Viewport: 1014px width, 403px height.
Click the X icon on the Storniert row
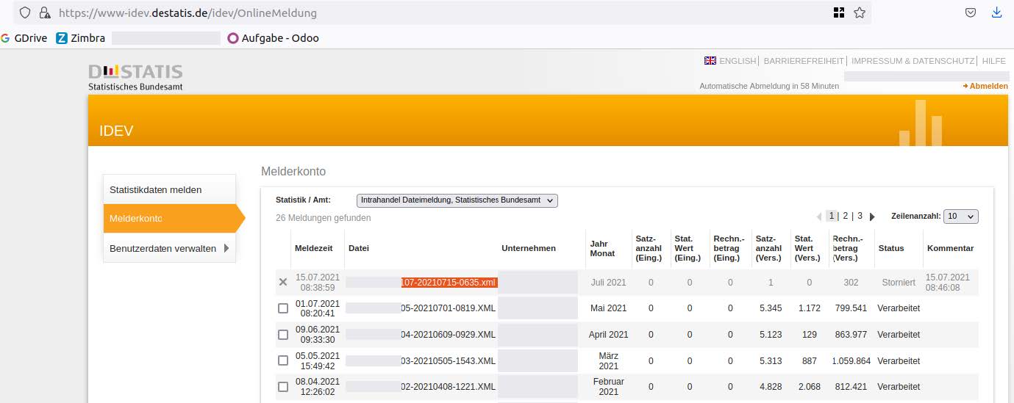(x=283, y=283)
